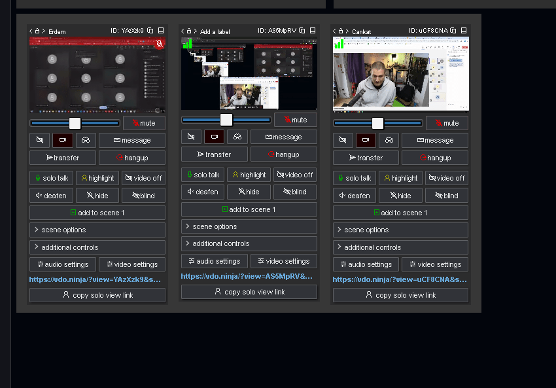
Task: Click crossed camera icon in Cankat panel
Action: tap(343, 140)
